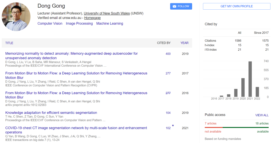Click the envelope Follow button
Screen dimensions: 273x143
pyautogui.click(x=181, y=6)
